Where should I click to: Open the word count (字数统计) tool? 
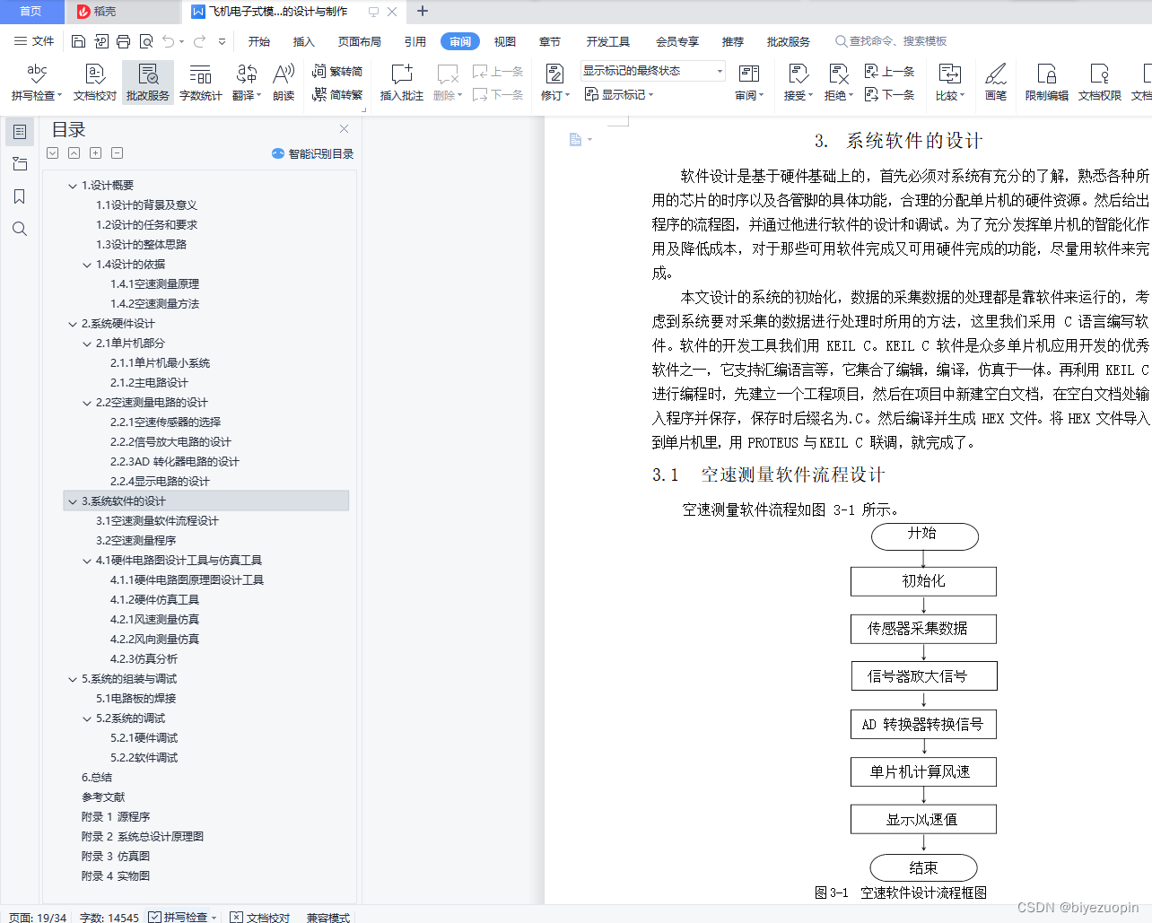click(200, 82)
